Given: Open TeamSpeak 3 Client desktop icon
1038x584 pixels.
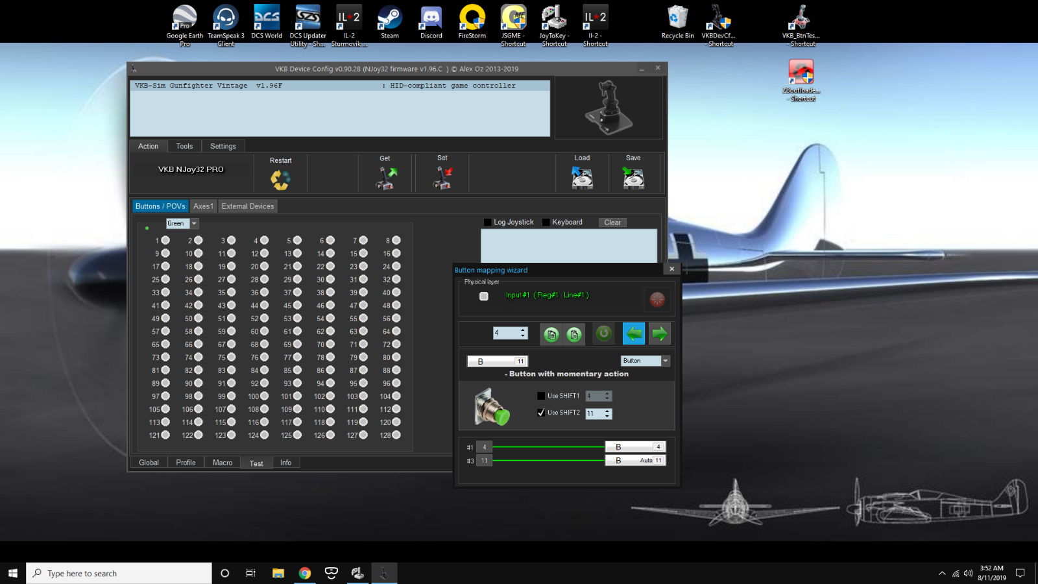Looking at the screenshot, I should coord(226,25).
